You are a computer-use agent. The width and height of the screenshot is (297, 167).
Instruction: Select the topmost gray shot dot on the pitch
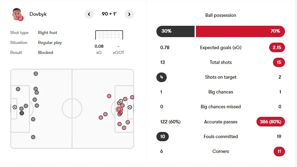point(36,74)
